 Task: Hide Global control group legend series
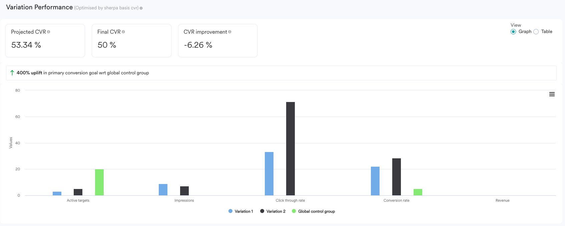tap(316, 211)
